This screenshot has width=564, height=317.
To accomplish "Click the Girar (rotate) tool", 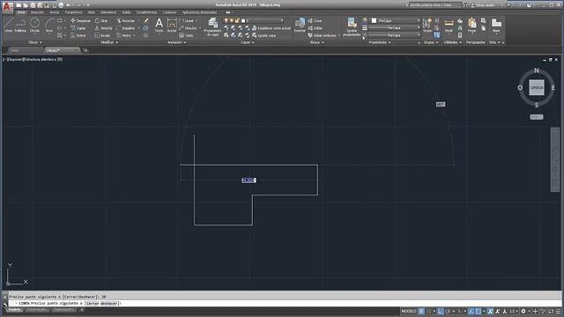I will [101, 21].
